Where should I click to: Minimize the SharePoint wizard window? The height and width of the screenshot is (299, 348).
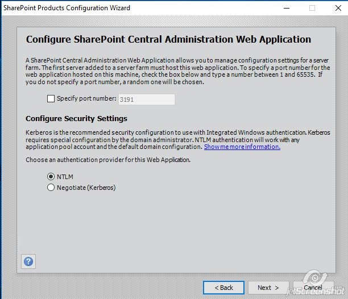(x=287, y=8)
